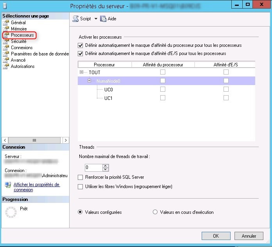Click the Connexions page icon
Image resolution: width=272 pixels, height=247 pixels.
coord(6,48)
